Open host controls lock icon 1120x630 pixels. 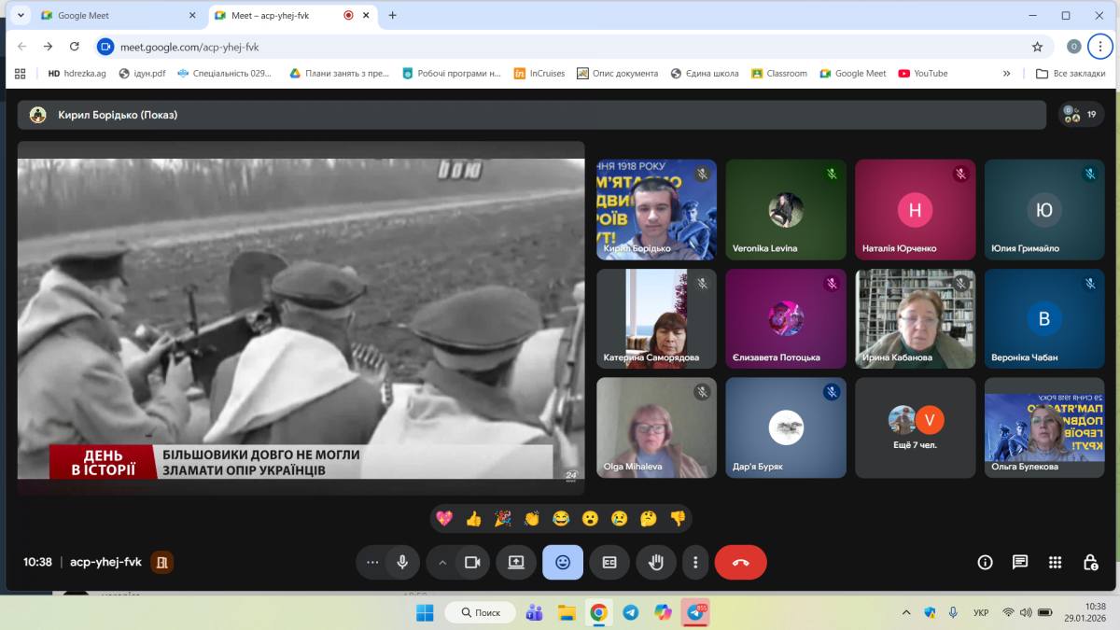[x=1090, y=562]
